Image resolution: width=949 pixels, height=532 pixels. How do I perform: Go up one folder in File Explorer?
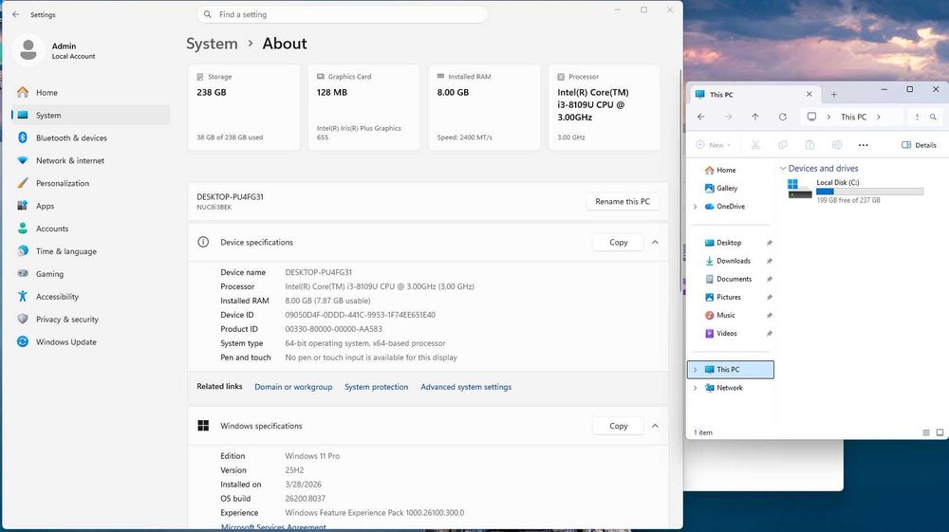pos(755,117)
